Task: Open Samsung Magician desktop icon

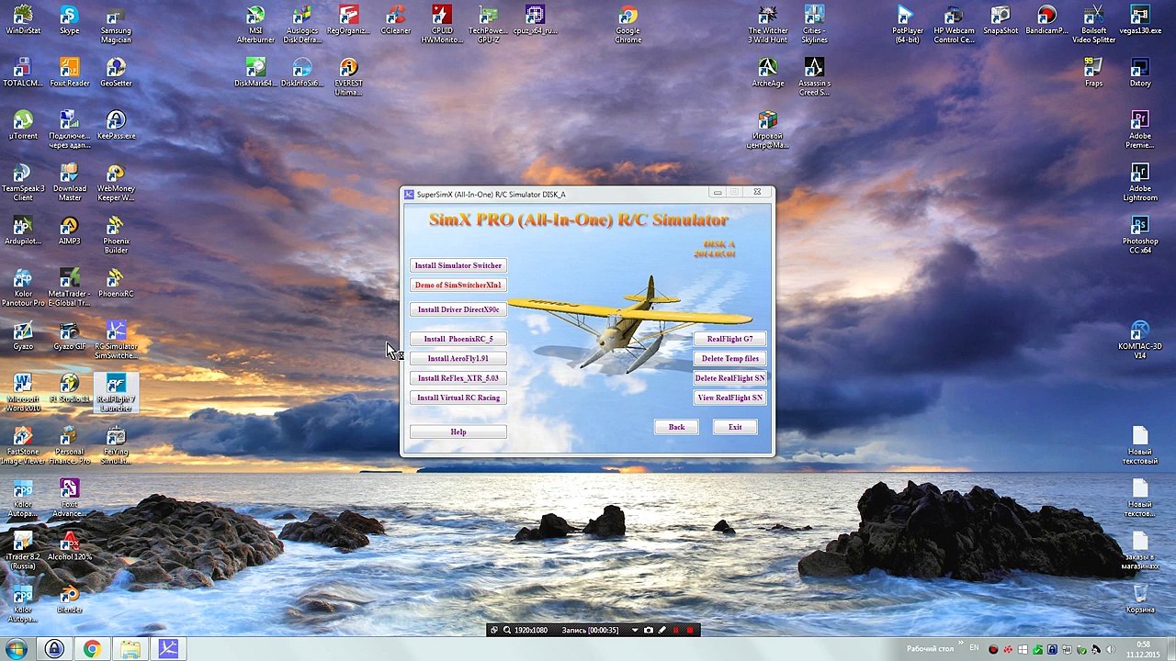Action: coord(116,26)
